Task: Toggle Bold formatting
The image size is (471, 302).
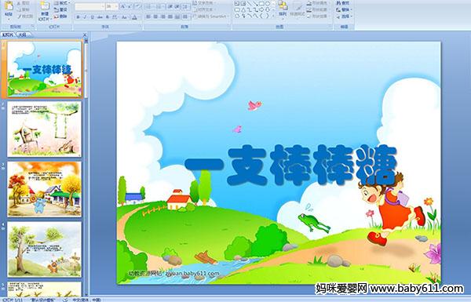Action: point(78,17)
